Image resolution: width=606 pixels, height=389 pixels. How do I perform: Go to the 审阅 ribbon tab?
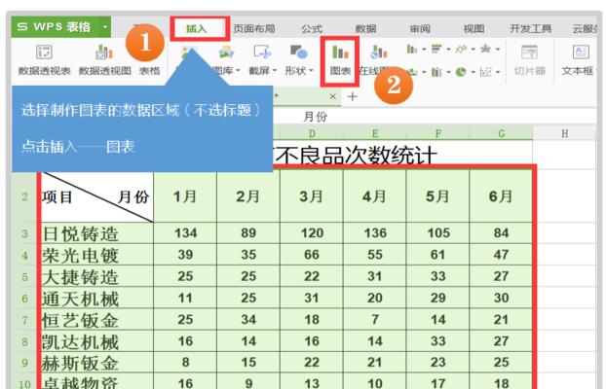[420, 28]
